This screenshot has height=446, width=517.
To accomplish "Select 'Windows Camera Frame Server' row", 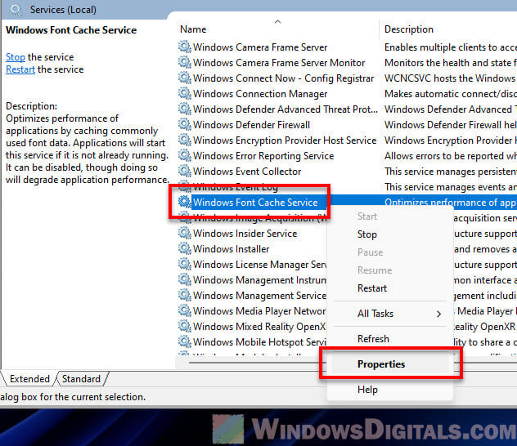I will (260, 47).
